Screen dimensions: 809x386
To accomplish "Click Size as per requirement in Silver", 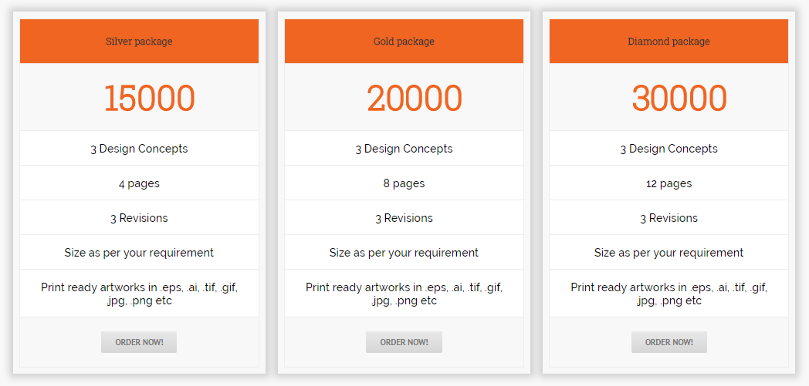I will tap(139, 253).
